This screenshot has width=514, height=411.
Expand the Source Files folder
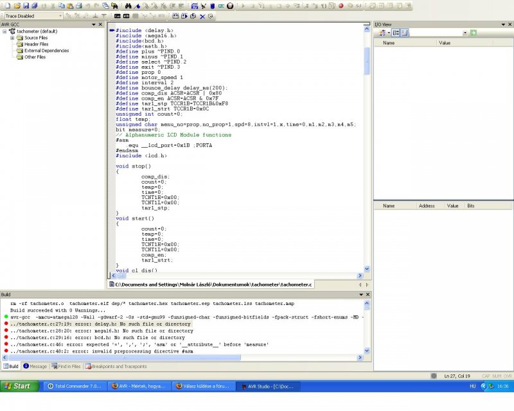click(12, 38)
